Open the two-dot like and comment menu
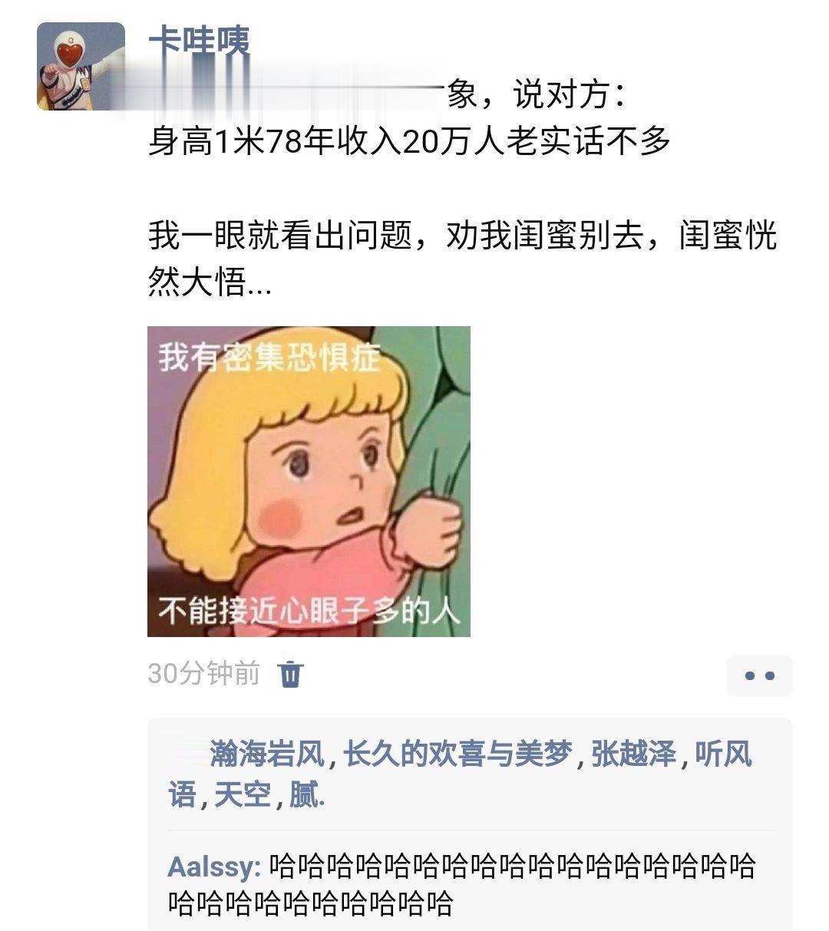This screenshot has width=829, height=931. 760,675
